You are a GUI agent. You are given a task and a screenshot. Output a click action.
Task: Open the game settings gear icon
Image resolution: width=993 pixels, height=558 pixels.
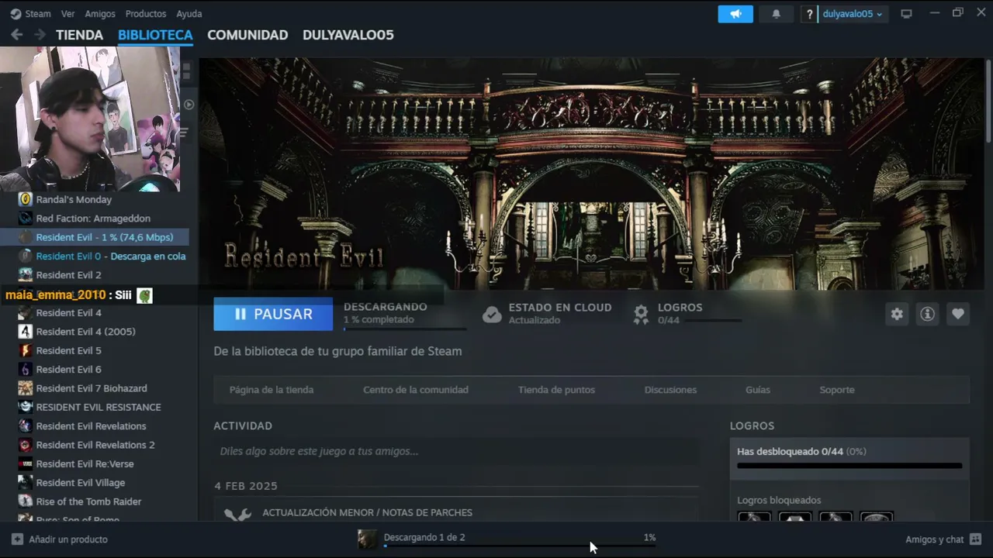pyautogui.click(x=897, y=314)
